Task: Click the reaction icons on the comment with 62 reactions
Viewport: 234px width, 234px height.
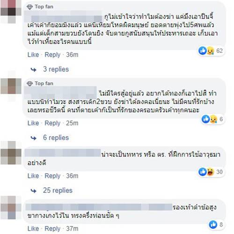Action: coord(206,51)
